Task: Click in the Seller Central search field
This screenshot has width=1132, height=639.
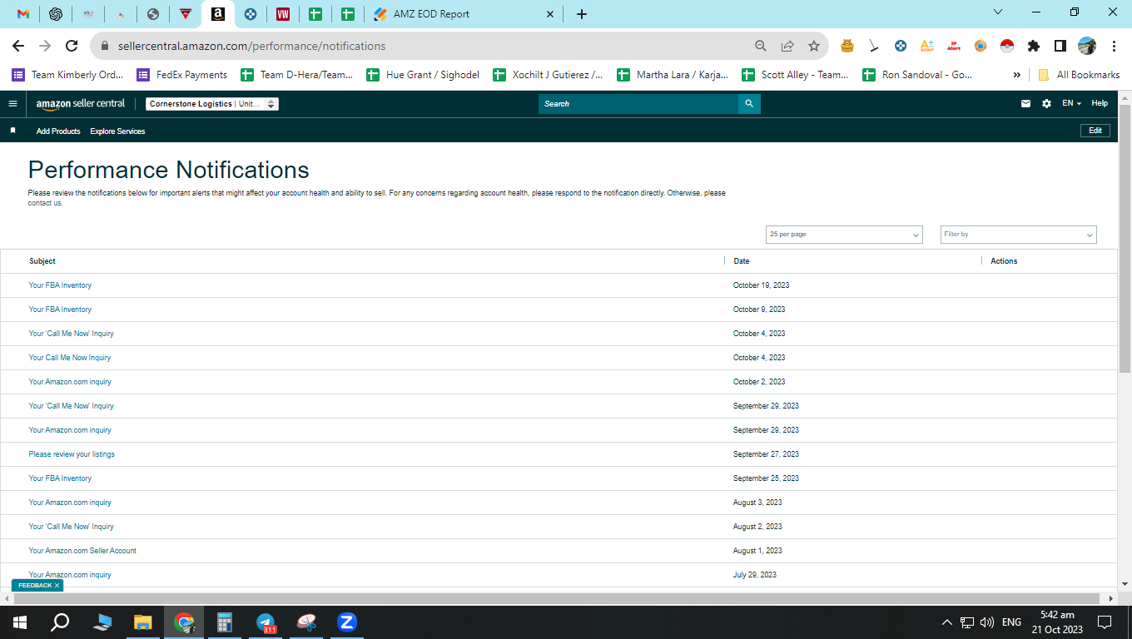Action: (638, 104)
